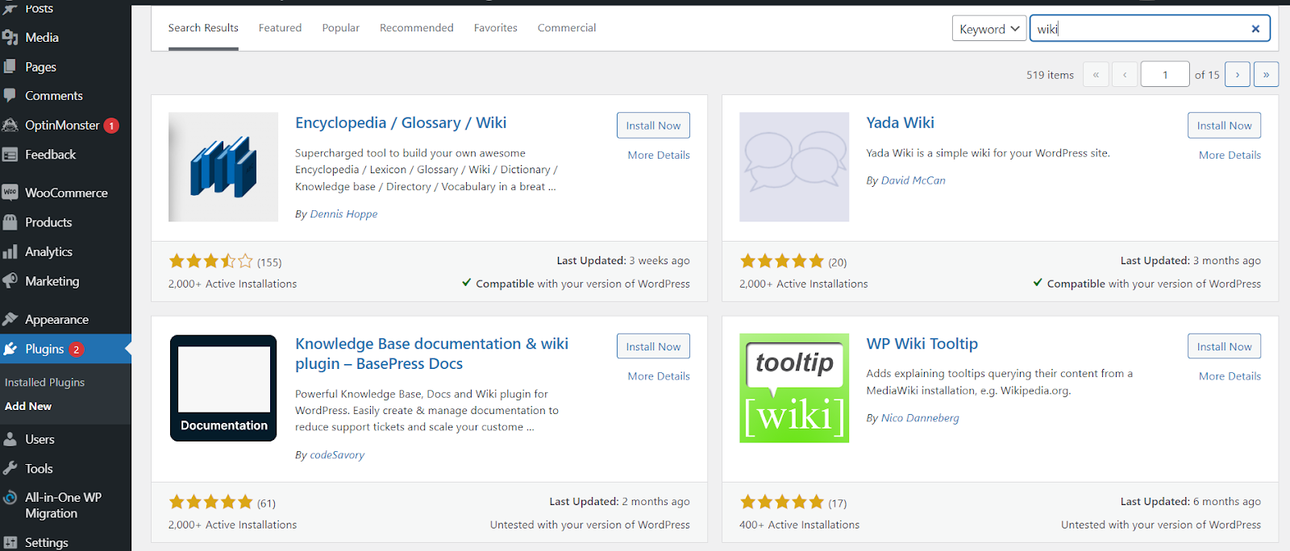Click the Encyclopedia plugin star rating
This screenshot has width=1290, height=551.
point(210,261)
